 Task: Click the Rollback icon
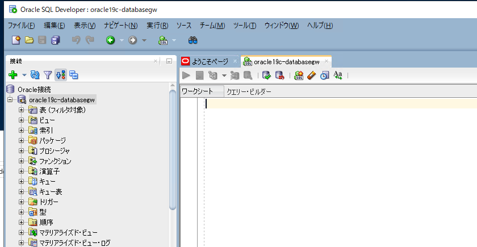pyautogui.click(x=279, y=75)
